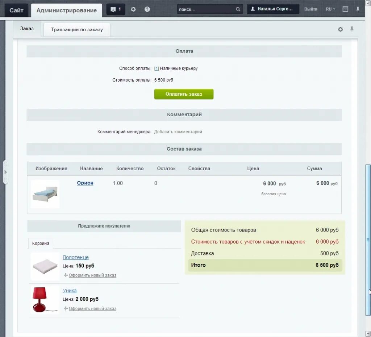Click the Стоимость оплаты 6 500 руб value
This screenshot has height=337, width=371.
(x=163, y=80)
